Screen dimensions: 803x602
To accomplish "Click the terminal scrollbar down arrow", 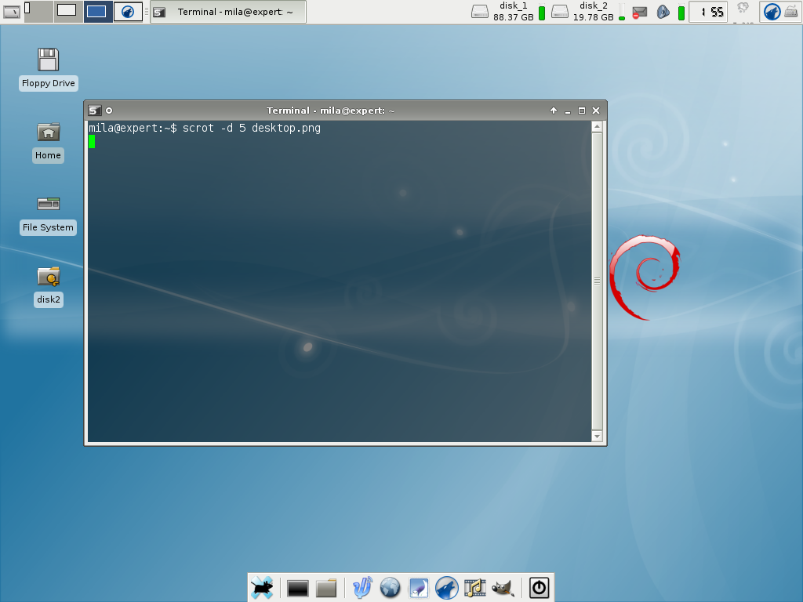I will click(x=597, y=437).
